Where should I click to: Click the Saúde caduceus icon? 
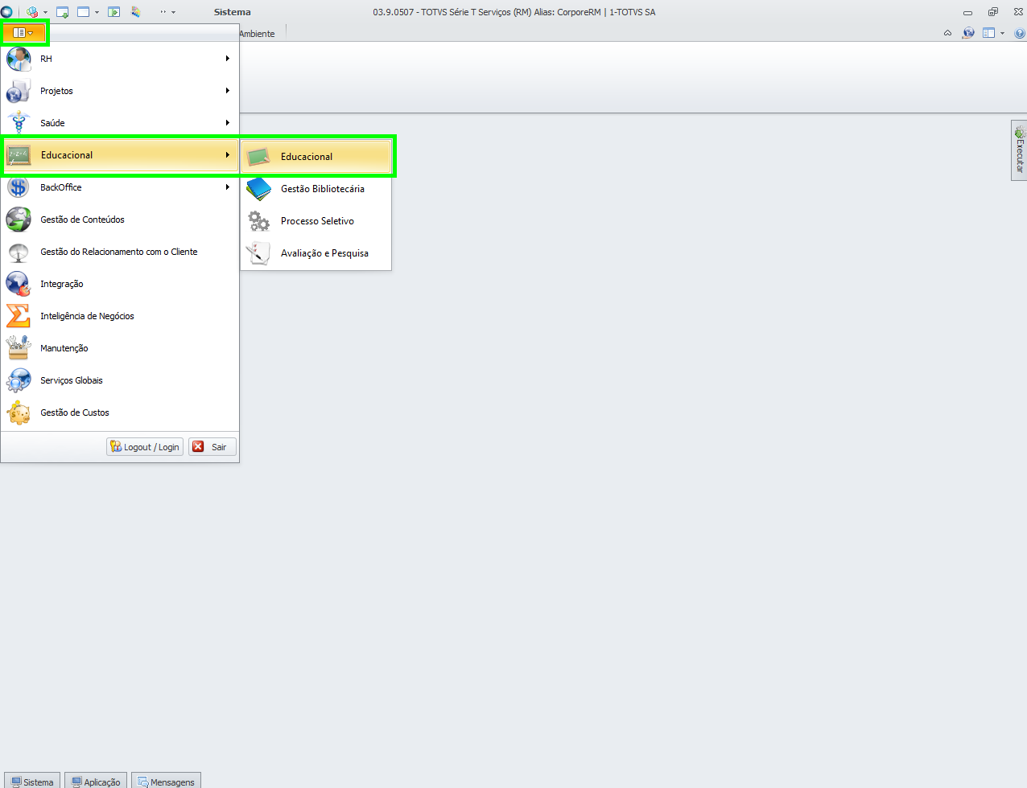pyautogui.click(x=19, y=123)
